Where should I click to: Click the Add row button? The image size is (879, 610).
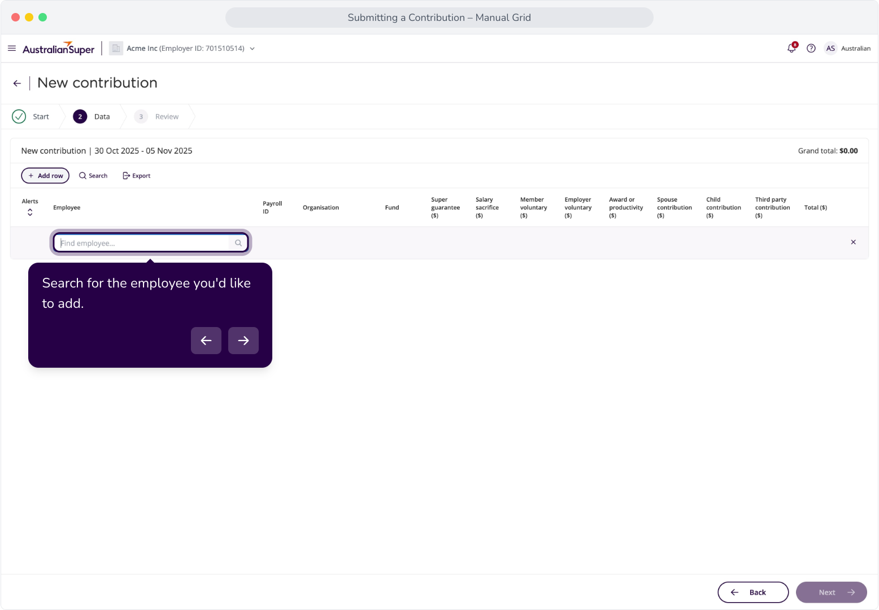click(x=45, y=176)
